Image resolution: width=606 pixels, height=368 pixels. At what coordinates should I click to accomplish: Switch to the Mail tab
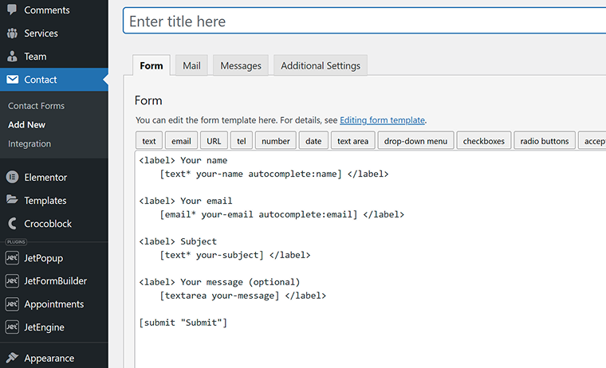tap(191, 65)
